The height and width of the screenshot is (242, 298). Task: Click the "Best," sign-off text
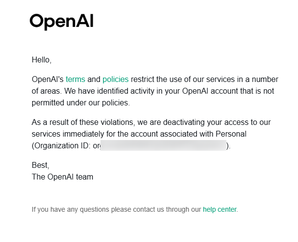pyautogui.click(x=40, y=165)
